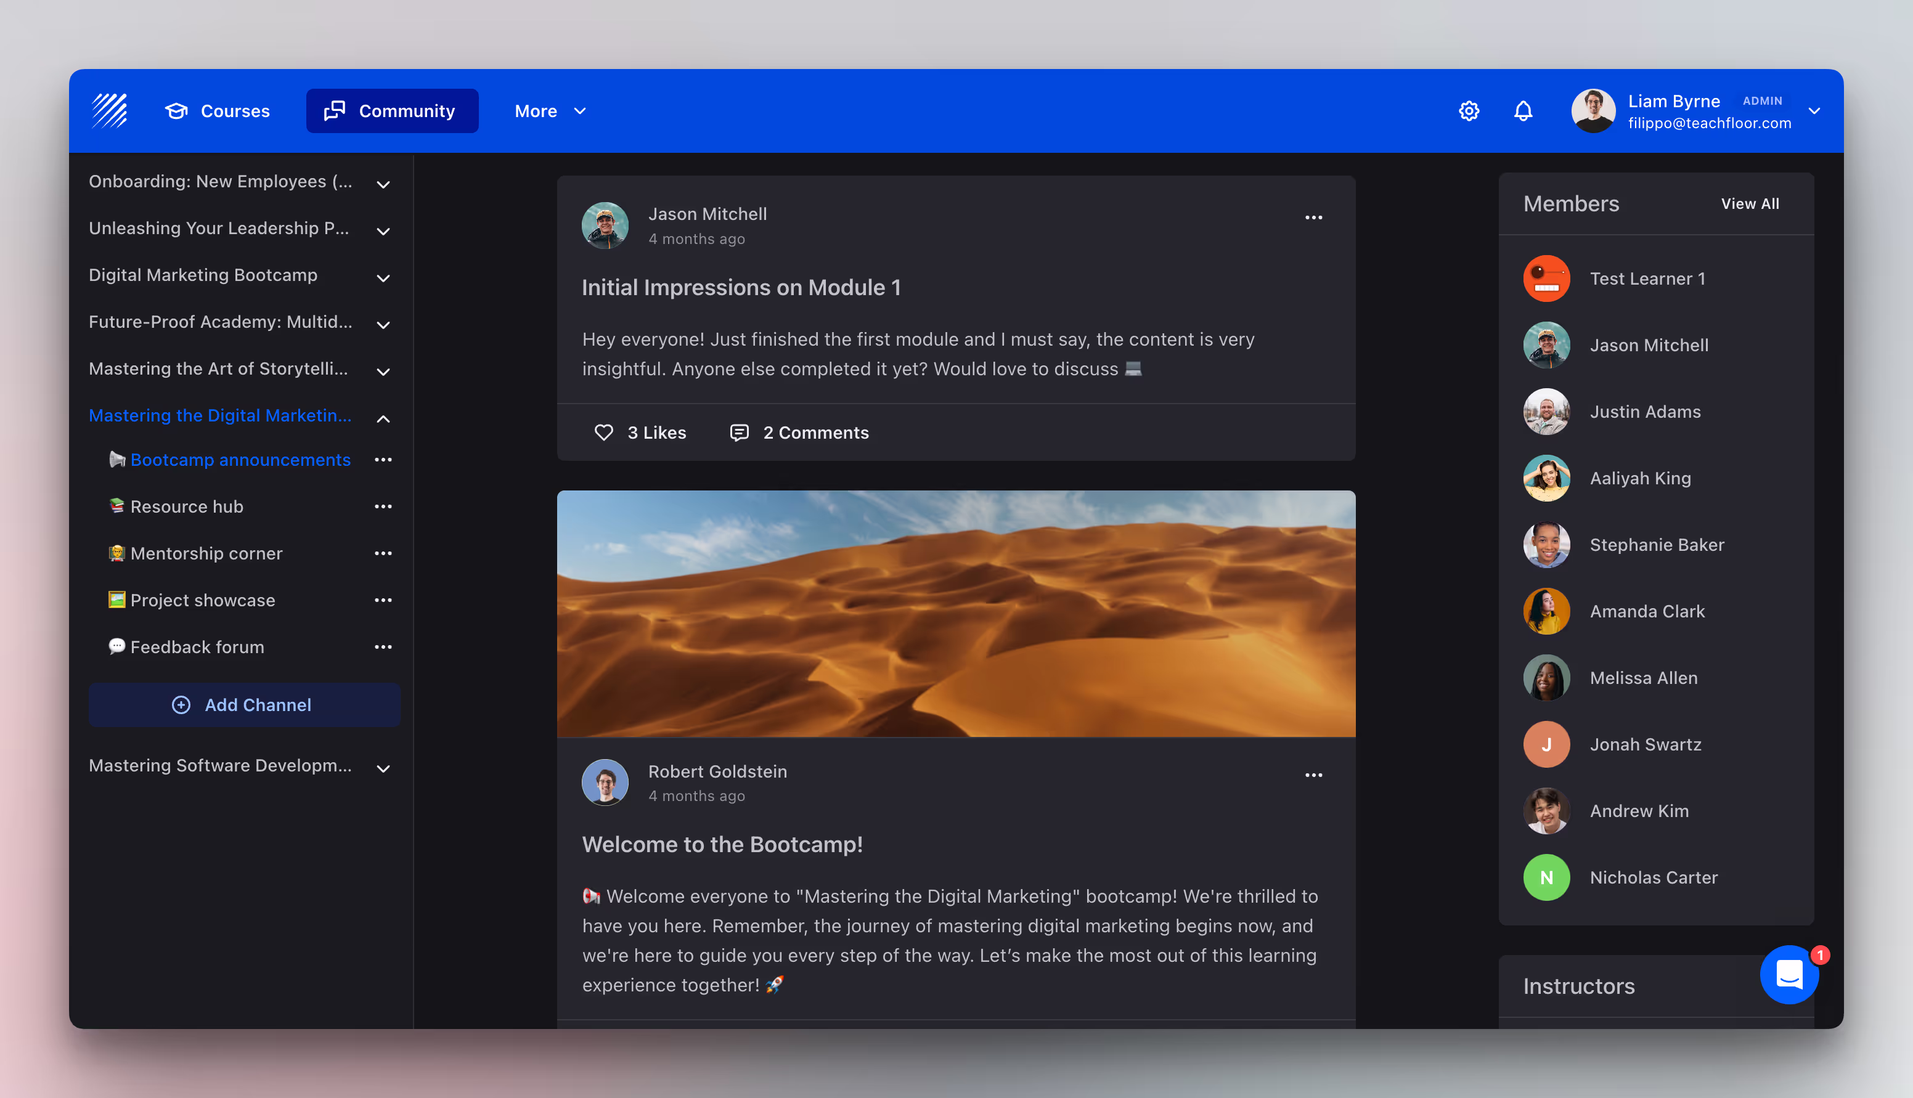Expand Digital Marketing Bootcamp section
The width and height of the screenshot is (1913, 1098).
[x=383, y=277]
